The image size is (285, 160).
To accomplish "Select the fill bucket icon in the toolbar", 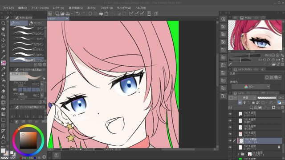I will (x=101, y=14).
